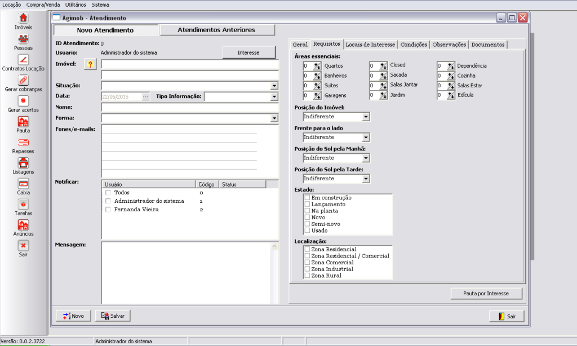Launch the Gerar acertos tool

[x=23, y=100]
